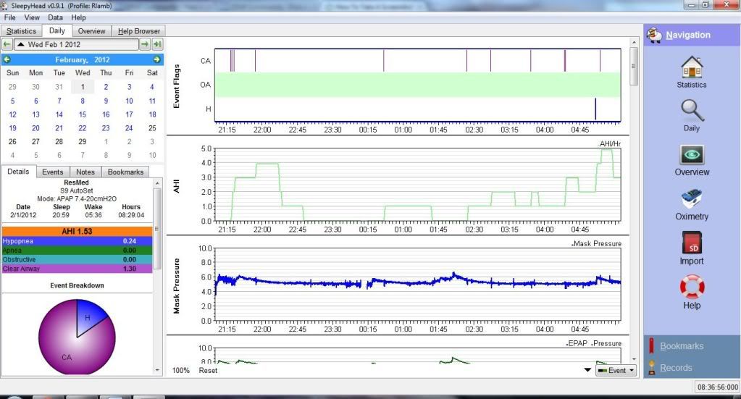Select February 14 in the calendar

[x=59, y=114]
